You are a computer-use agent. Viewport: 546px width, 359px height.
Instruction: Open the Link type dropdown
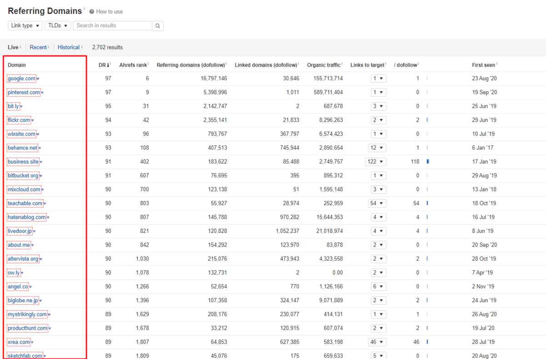(x=25, y=26)
